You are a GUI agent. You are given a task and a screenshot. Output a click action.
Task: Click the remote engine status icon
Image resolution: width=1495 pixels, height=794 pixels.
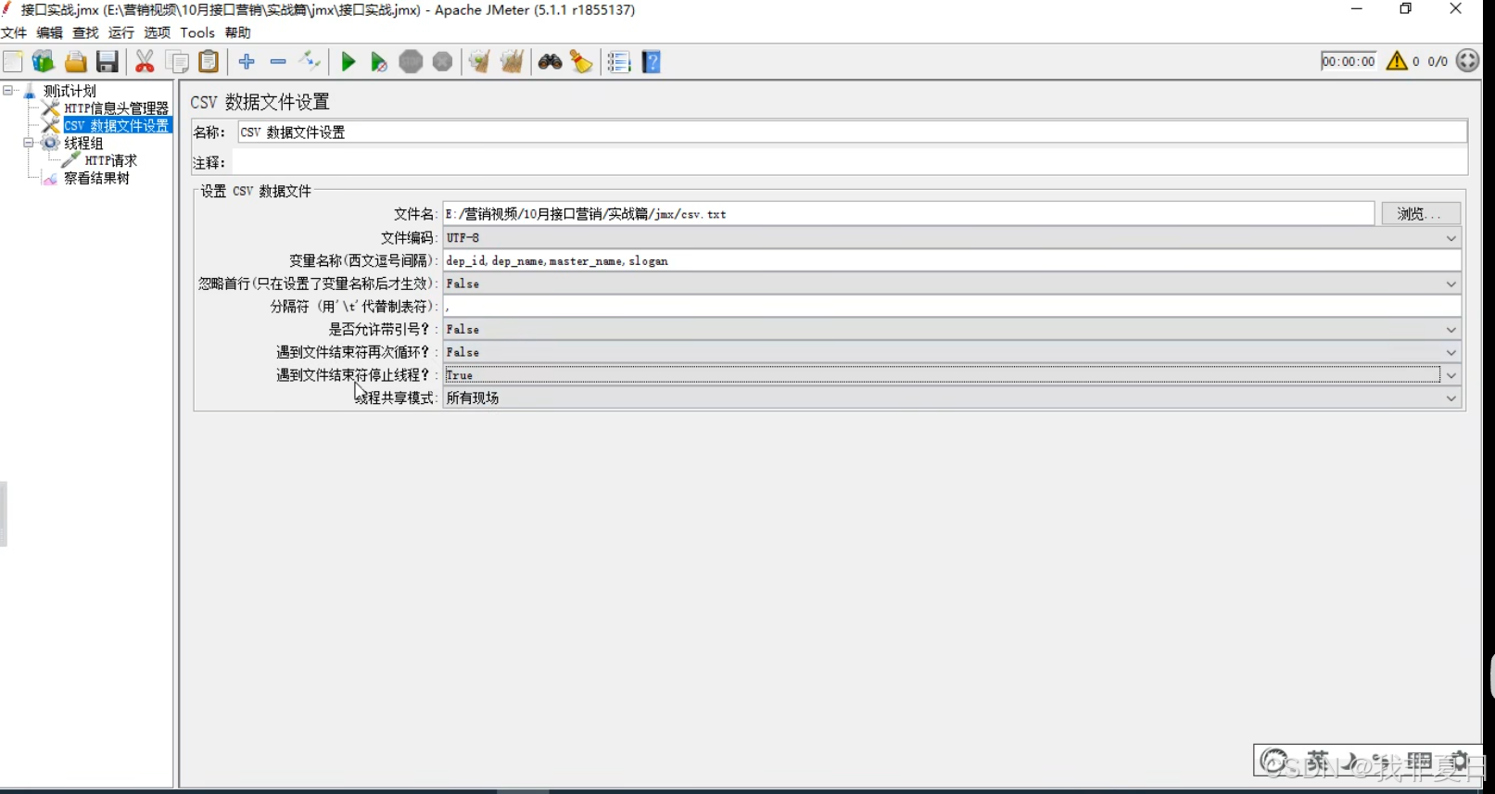point(1467,61)
